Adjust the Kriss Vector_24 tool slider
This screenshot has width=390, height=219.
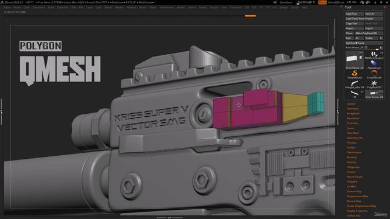(362, 47)
